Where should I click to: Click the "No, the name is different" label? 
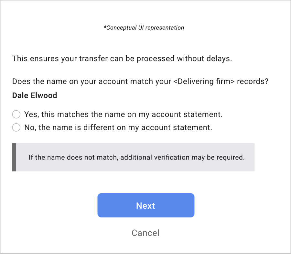click(118, 127)
